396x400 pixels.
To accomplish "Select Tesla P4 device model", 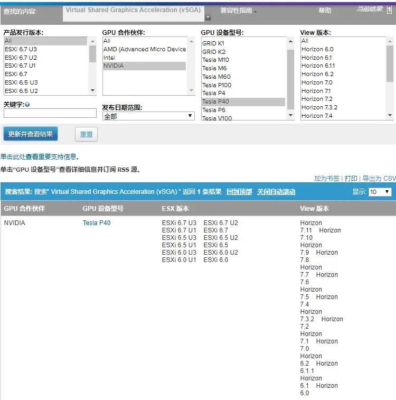I will pyautogui.click(x=243, y=93).
